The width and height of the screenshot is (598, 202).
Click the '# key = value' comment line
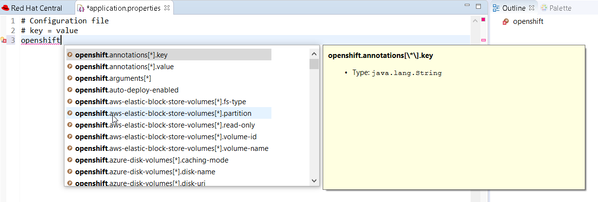[49, 31]
